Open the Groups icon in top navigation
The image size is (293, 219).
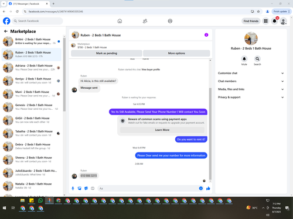click(x=170, y=21)
